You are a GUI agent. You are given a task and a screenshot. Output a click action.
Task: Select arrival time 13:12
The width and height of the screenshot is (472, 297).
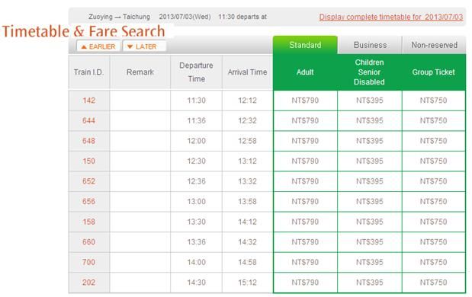point(248,161)
